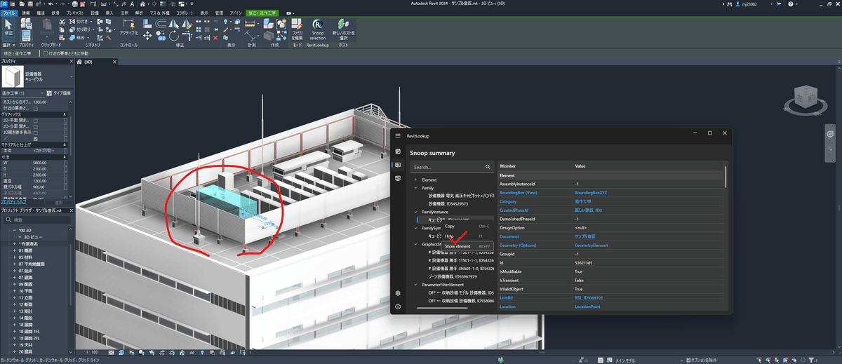842x364 pixels.
Task: Click the search magnifier icon in RevitLookup
Action: click(488, 168)
